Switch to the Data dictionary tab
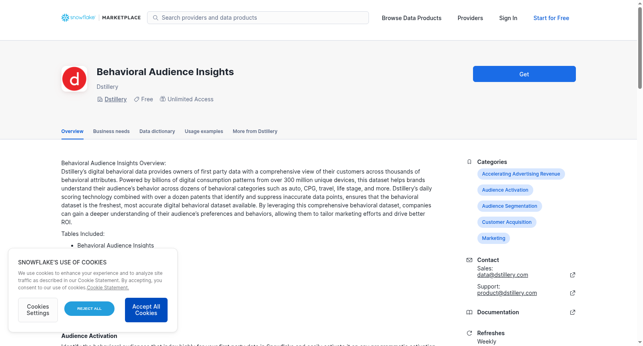Viewport: 643px width, 346px height. [x=157, y=131]
